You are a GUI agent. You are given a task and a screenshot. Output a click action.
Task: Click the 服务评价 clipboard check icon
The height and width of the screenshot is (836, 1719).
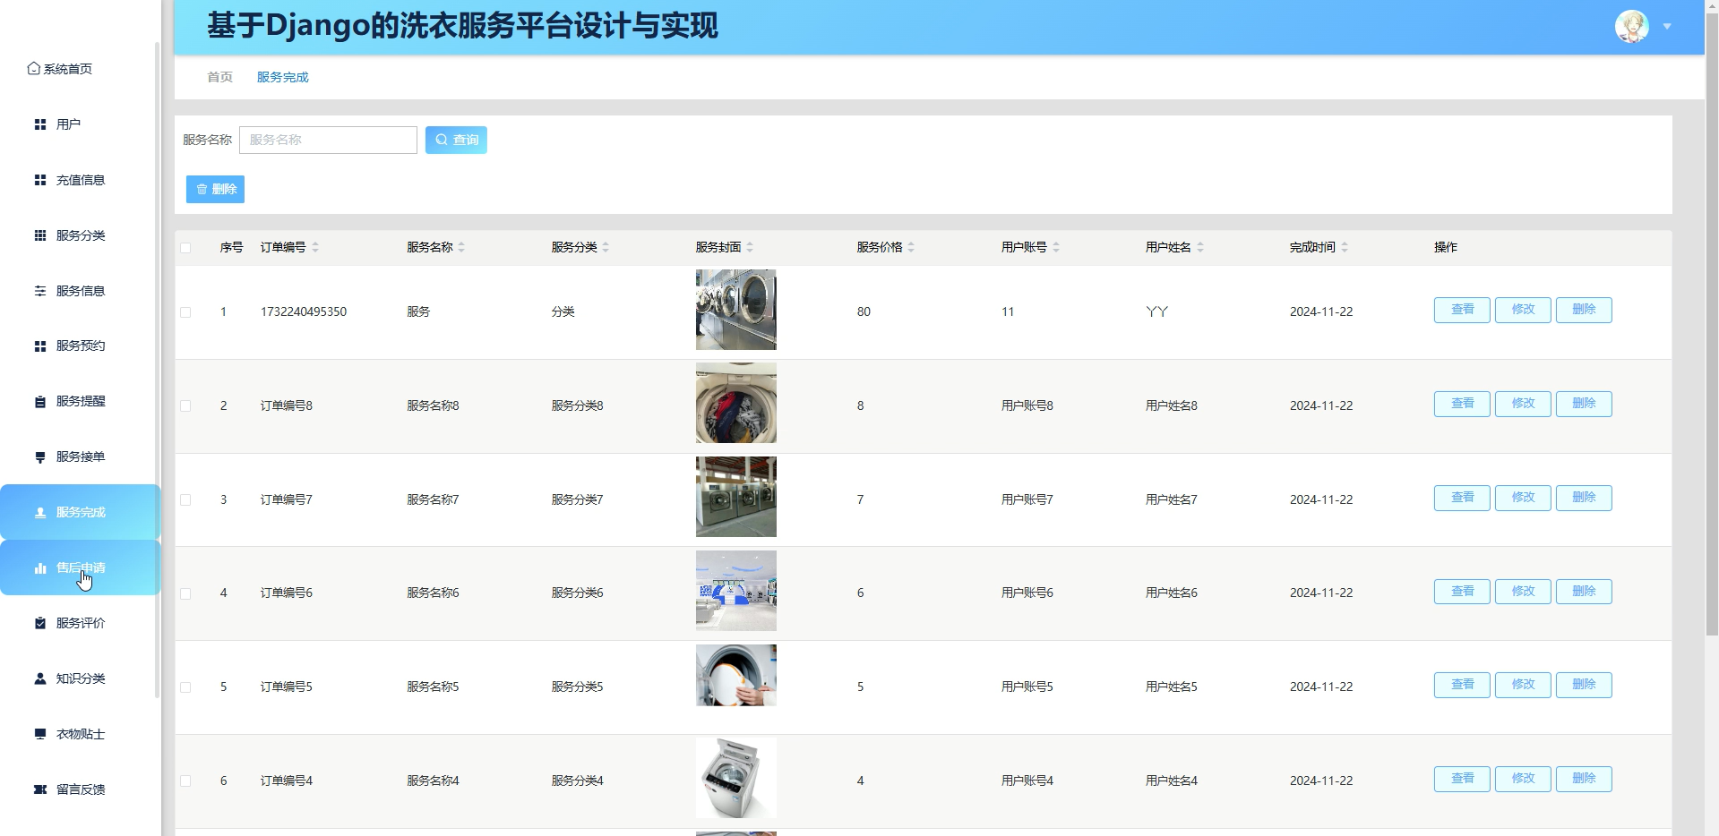[x=40, y=624]
